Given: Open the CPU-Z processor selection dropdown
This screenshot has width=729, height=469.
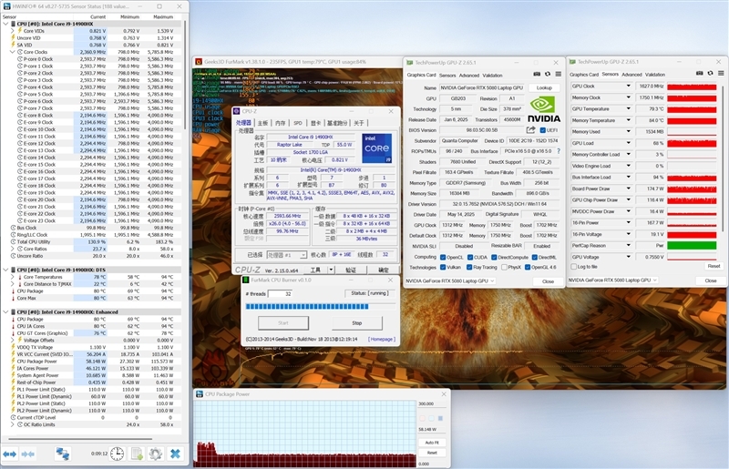Looking at the screenshot, I should click(x=287, y=255).
